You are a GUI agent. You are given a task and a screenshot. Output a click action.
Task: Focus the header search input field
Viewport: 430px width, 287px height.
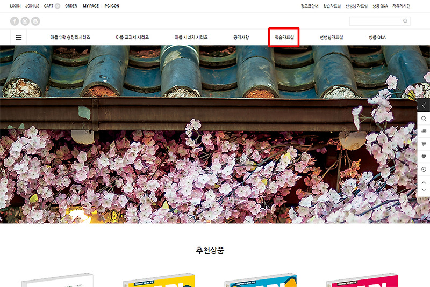(380, 21)
